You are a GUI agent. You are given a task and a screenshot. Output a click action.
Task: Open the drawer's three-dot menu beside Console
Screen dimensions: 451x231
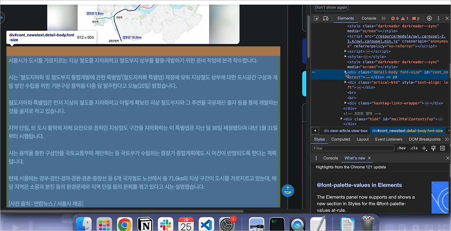pyautogui.click(x=316, y=158)
